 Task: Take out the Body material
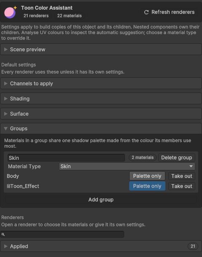[182, 176]
